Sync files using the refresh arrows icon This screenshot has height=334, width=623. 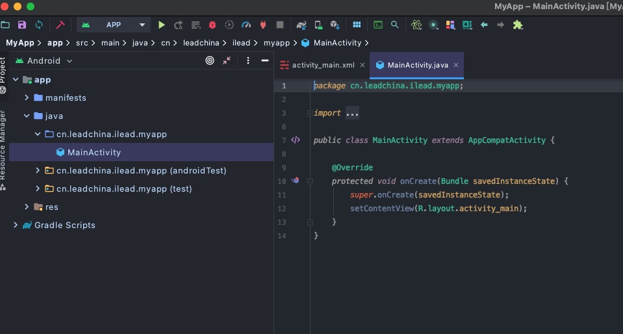pyautogui.click(x=39, y=25)
